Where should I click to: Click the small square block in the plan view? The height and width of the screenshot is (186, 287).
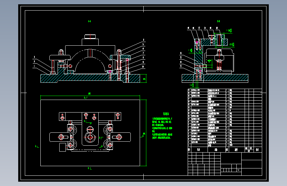[x=63, y=147]
